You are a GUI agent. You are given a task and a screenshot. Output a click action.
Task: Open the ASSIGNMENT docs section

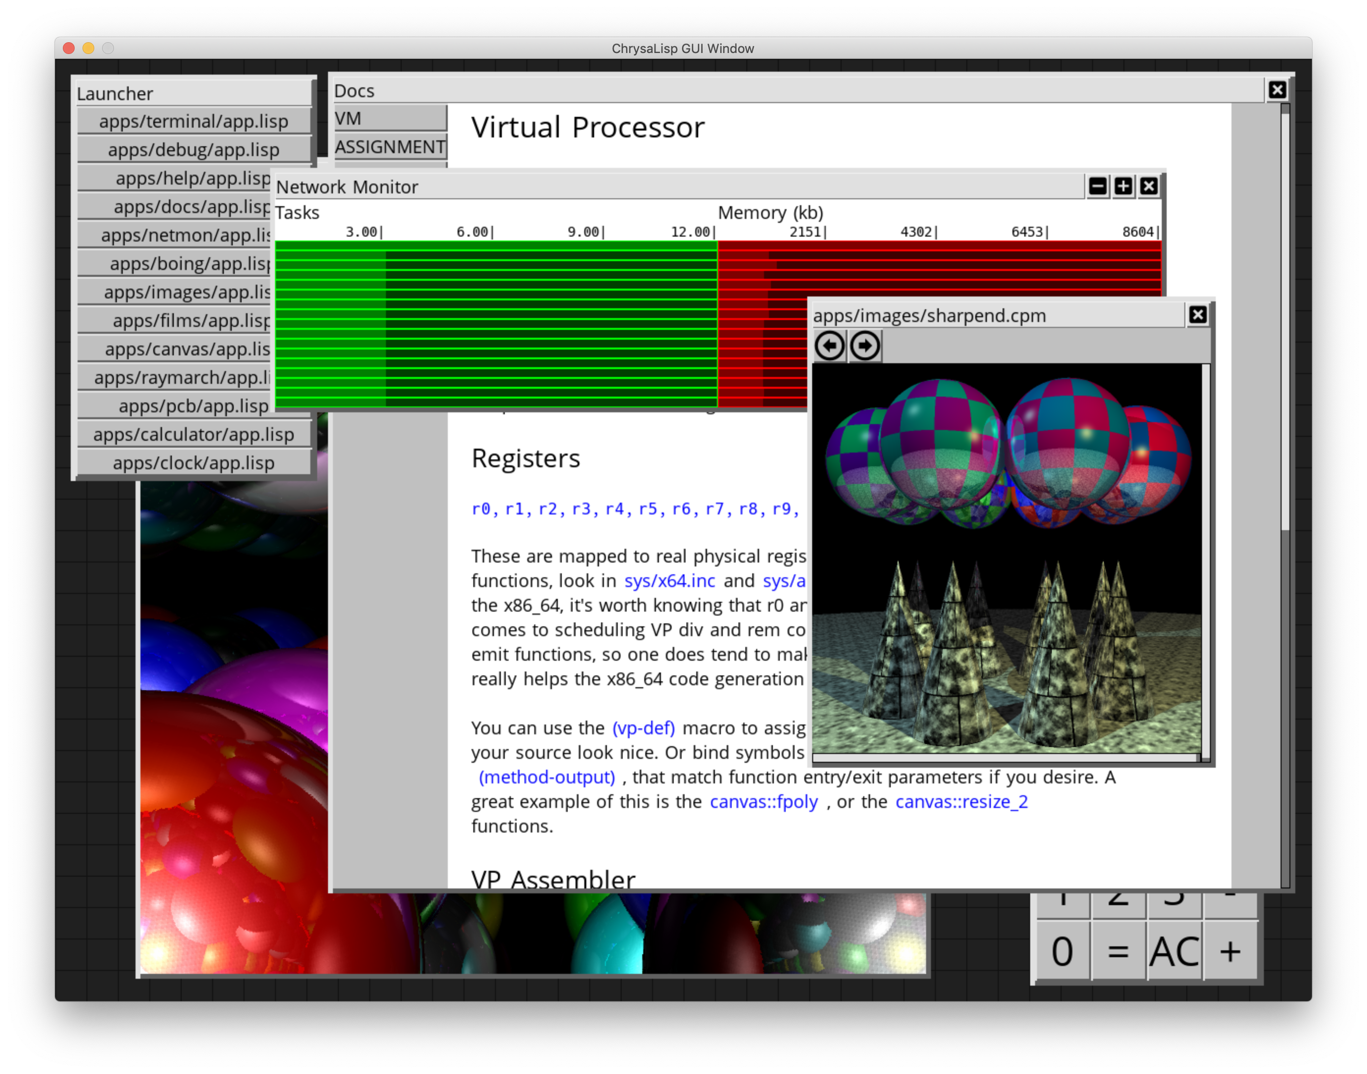pyautogui.click(x=390, y=146)
